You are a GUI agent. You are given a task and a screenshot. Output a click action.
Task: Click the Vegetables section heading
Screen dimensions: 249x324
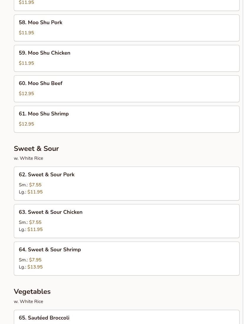click(x=32, y=292)
